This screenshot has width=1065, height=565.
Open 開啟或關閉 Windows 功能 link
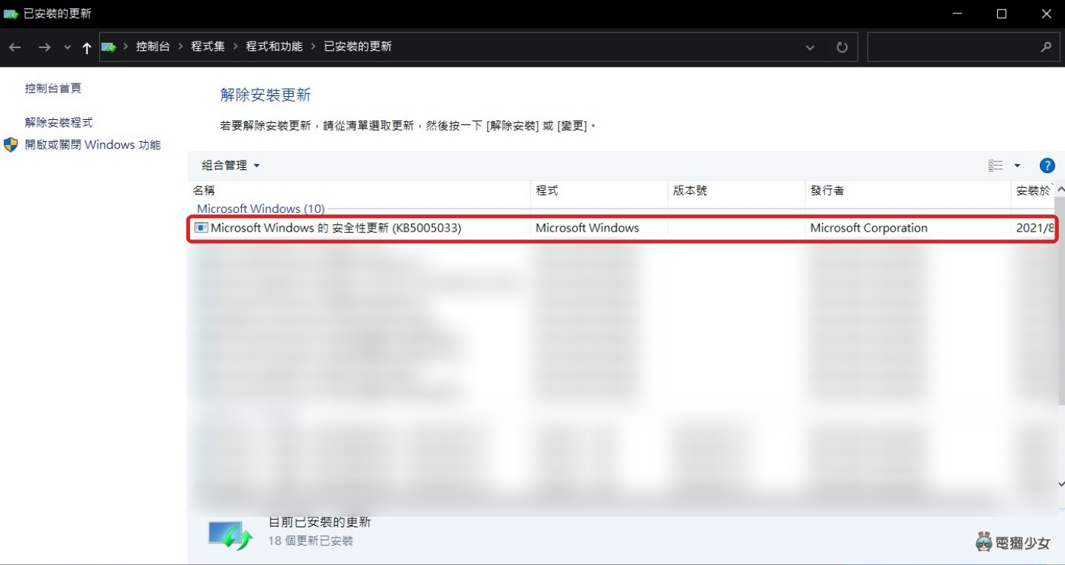(93, 145)
